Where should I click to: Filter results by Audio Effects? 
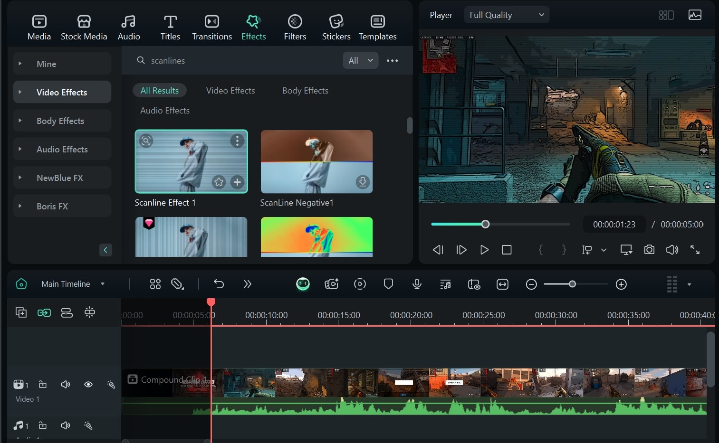pos(165,110)
